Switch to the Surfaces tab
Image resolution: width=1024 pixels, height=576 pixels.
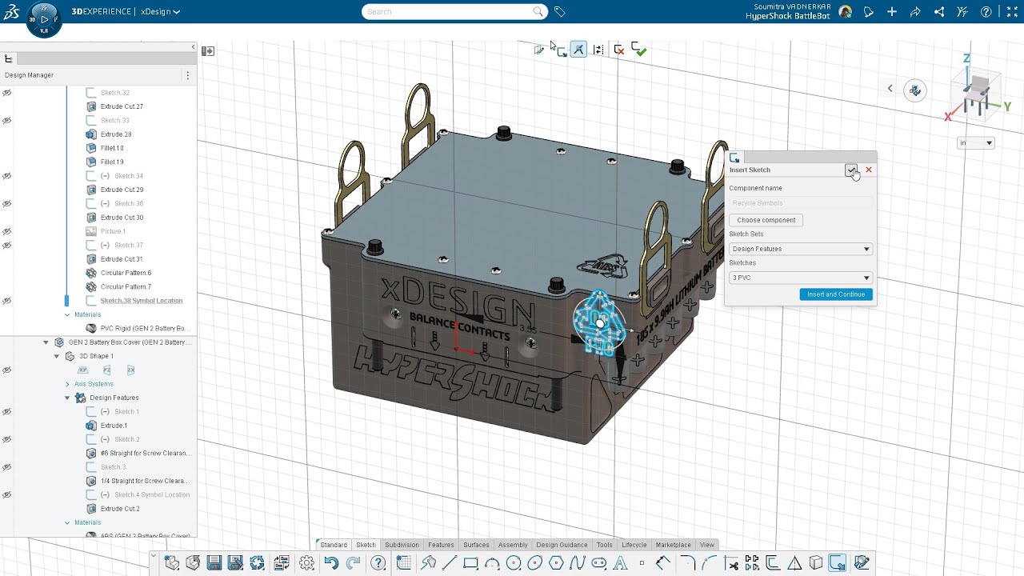476,545
